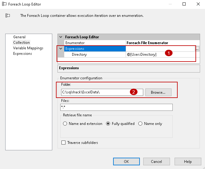Click the ellipsis button in Expressions row
This screenshot has width=205, height=169.
click(197, 49)
